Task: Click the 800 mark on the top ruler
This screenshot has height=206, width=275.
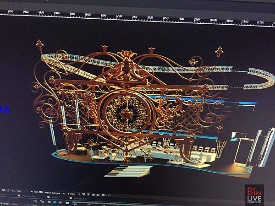Action: 150,18
